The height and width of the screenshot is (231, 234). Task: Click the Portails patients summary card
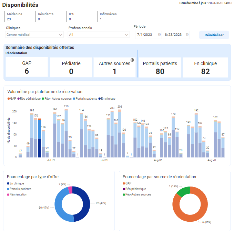point(160,68)
